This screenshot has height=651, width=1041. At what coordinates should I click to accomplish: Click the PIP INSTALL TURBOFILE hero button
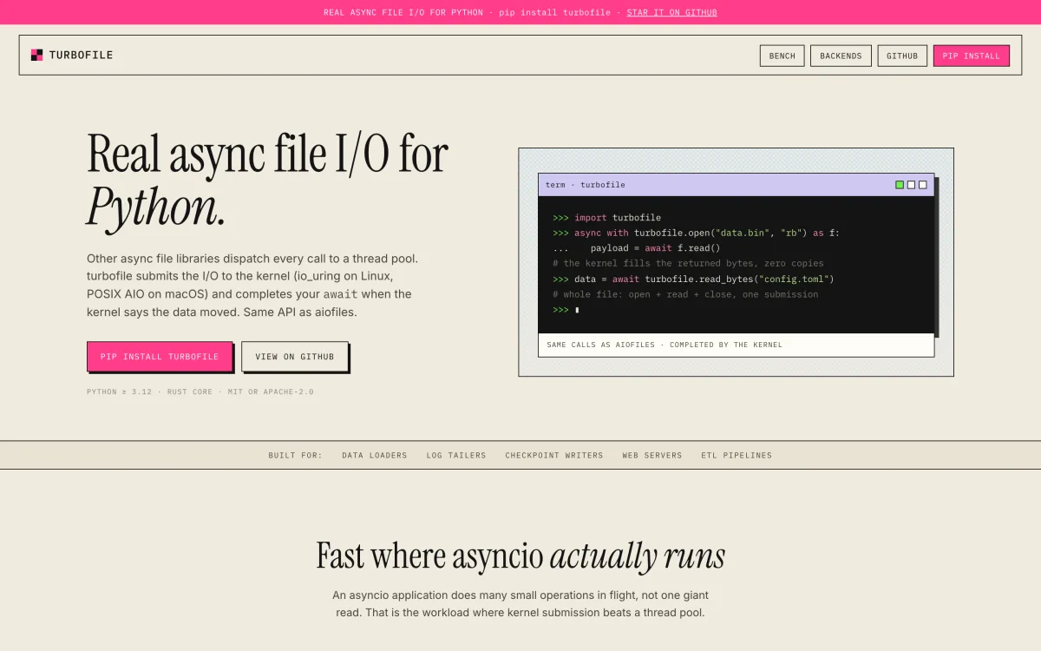160,357
